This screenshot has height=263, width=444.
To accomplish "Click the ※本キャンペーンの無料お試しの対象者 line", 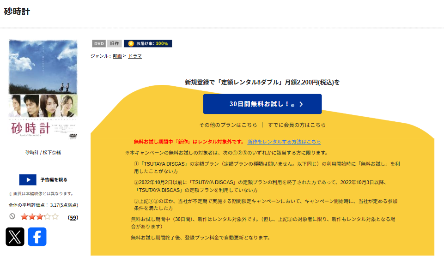I will (226, 153).
